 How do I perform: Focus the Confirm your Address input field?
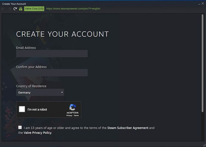tap(52, 73)
